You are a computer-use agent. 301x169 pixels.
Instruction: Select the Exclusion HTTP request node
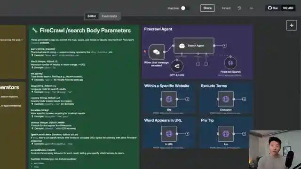(x=226, y=99)
